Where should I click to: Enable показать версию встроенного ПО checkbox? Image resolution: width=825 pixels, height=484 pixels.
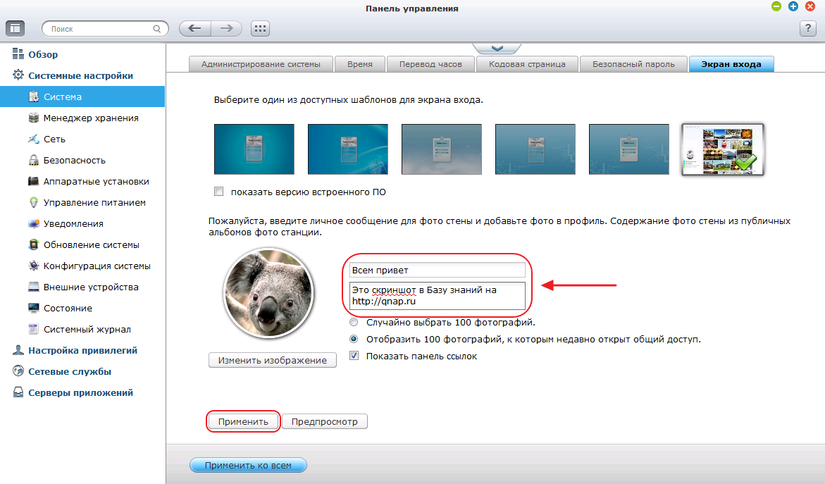pyautogui.click(x=219, y=192)
